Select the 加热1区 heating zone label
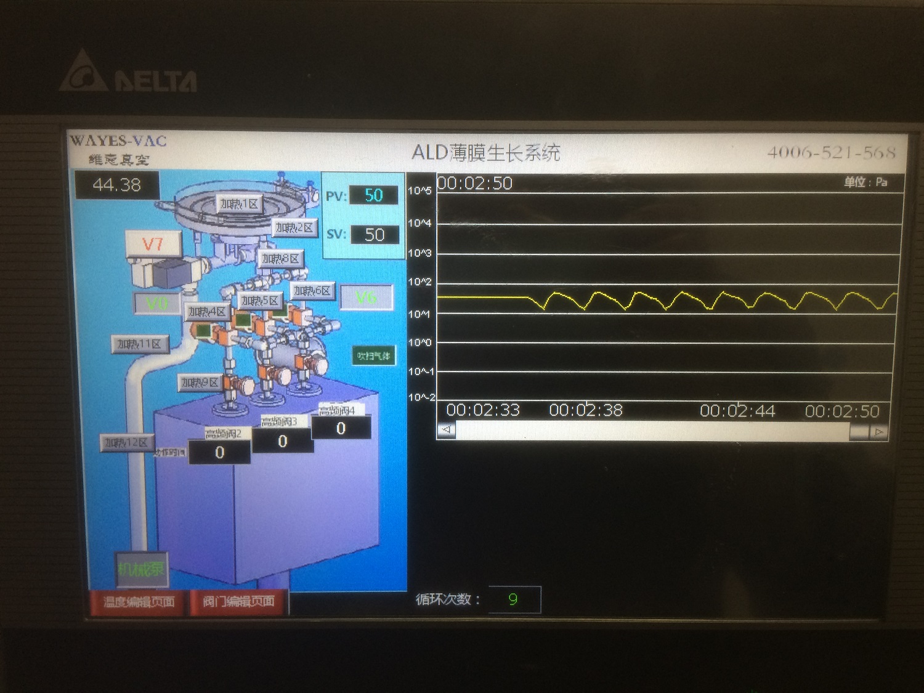Viewport: 924px width, 693px height. click(x=239, y=203)
